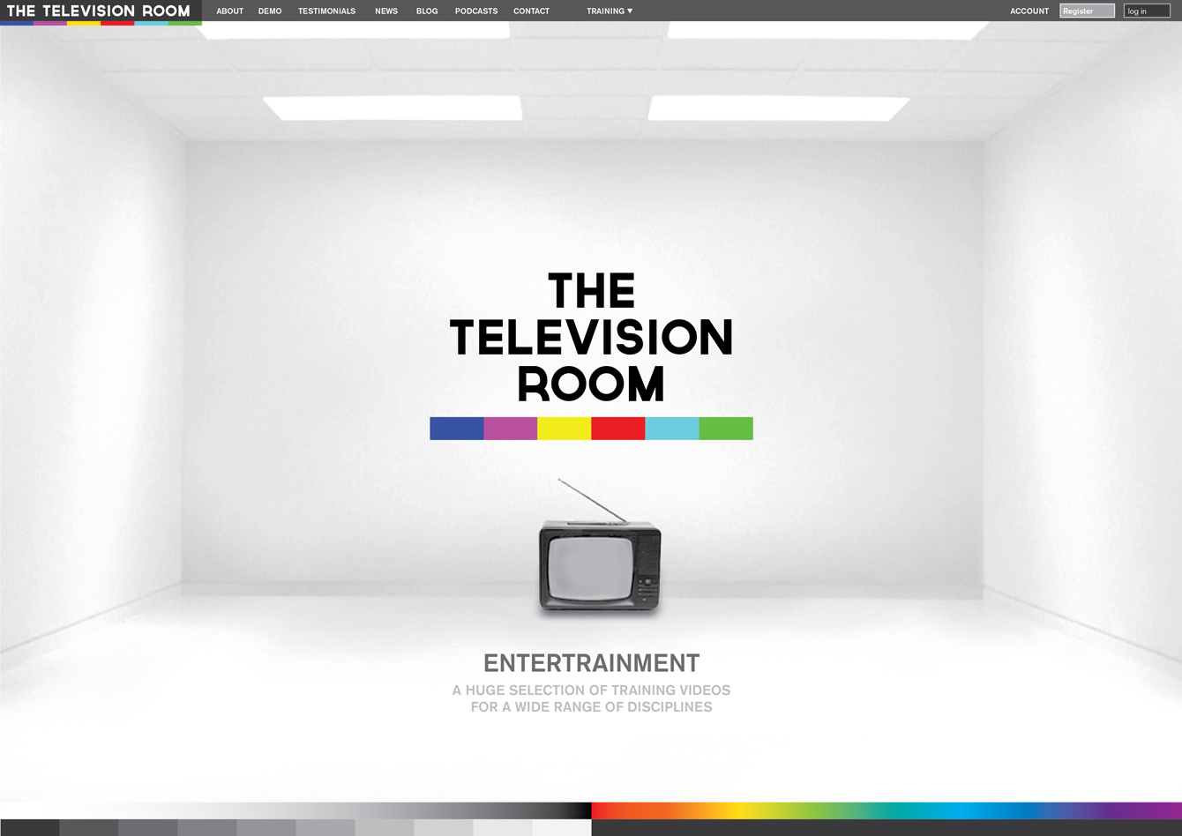The image size is (1182, 836).
Task: Click the large TELEVISION ROOM logo in center
Action: point(591,337)
